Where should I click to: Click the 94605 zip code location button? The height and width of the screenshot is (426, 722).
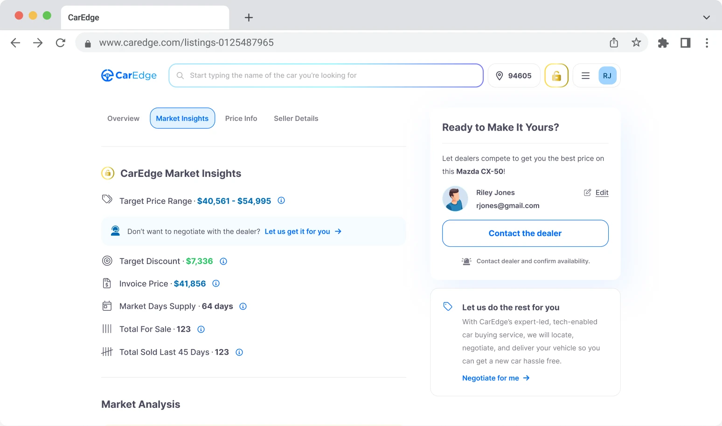click(x=514, y=76)
